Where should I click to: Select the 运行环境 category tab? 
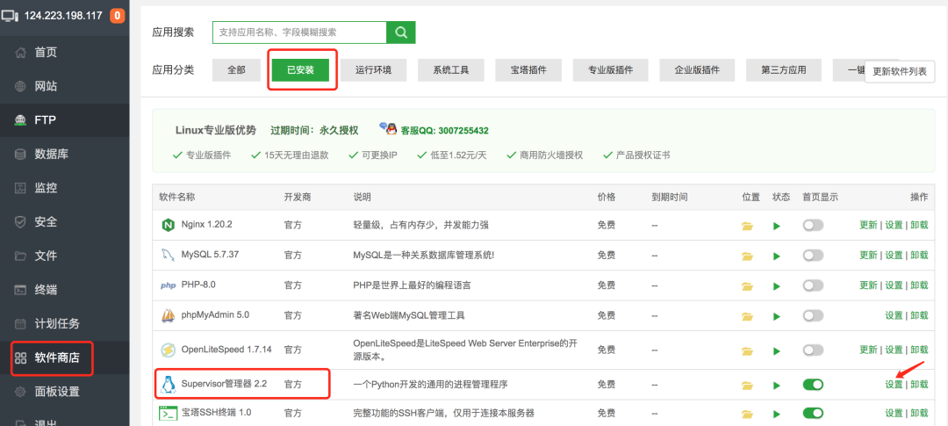coord(373,69)
